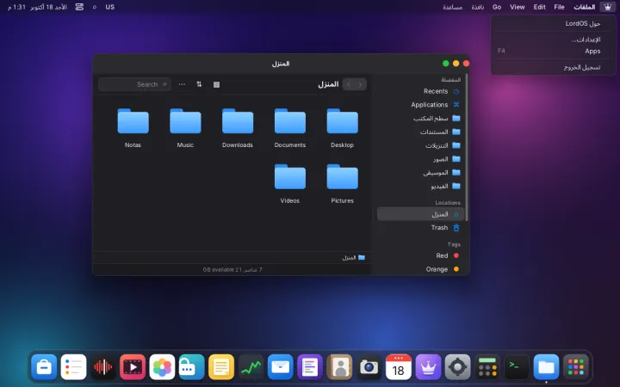
Task: Open Trash in the sidebar
Action: click(420, 227)
